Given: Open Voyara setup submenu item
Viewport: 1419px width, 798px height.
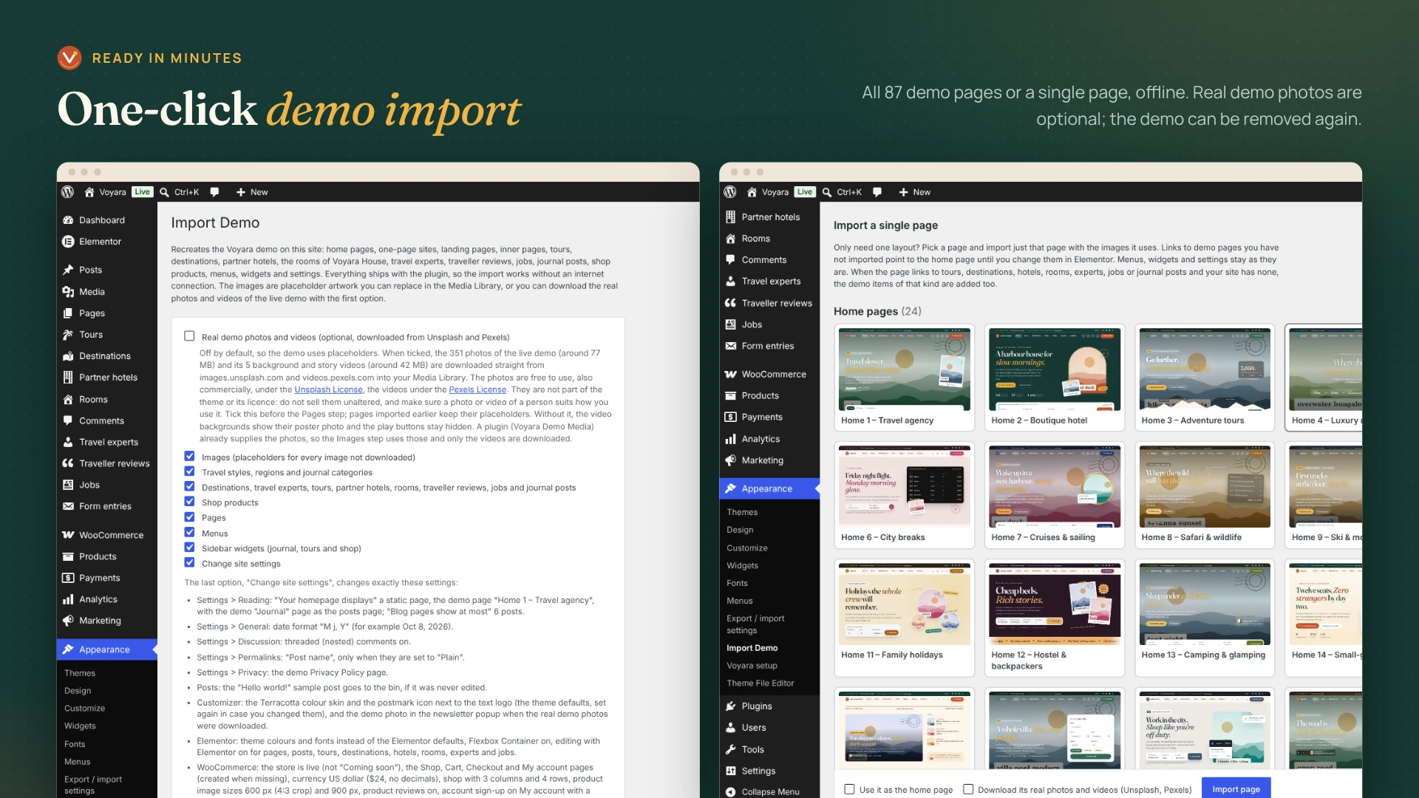Looking at the screenshot, I should point(752,666).
